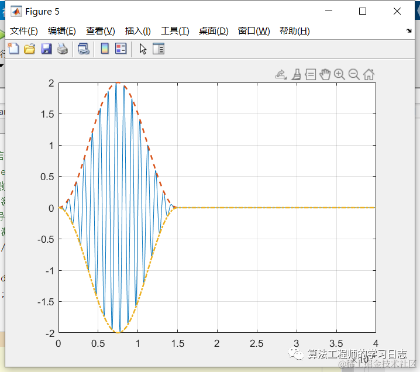Open the 工具(T) menu
Screen dimensions: 420x372
click(x=175, y=31)
